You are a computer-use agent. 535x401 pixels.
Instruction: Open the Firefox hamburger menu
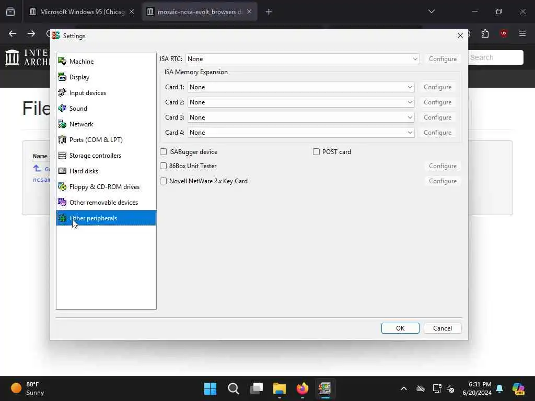(x=522, y=33)
